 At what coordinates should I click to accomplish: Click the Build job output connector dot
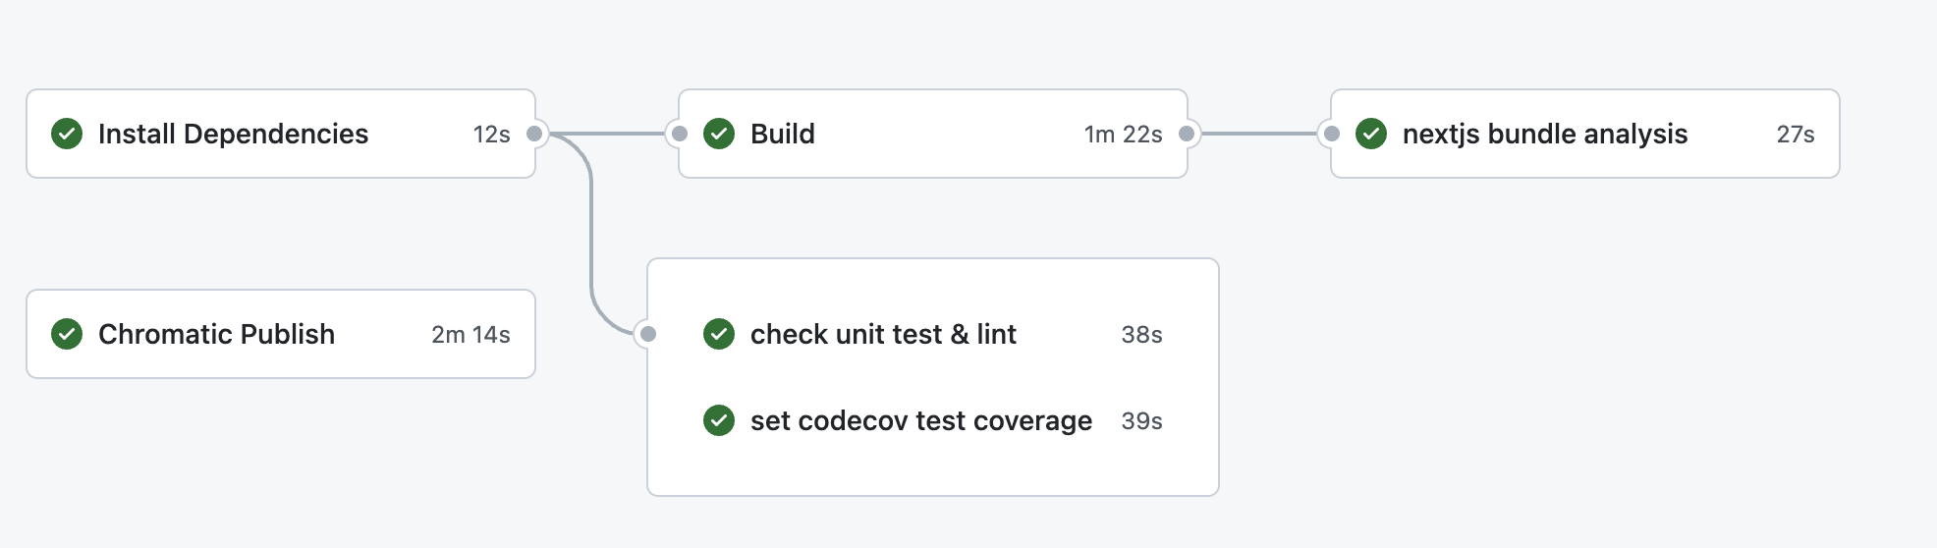[1187, 134]
